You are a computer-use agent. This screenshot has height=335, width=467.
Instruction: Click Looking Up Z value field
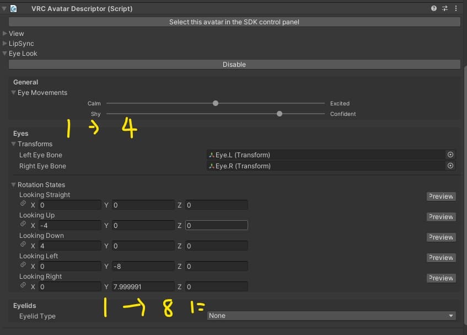pos(216,225)
